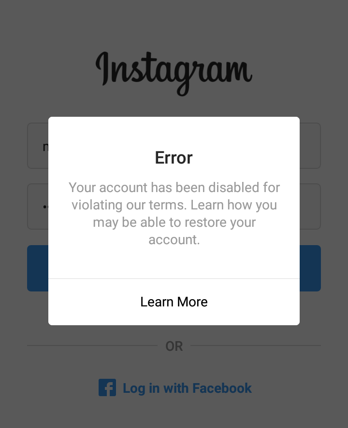
Task: Click the Error dialog heading
Action: pyautogui.click(x=174, y=158)
